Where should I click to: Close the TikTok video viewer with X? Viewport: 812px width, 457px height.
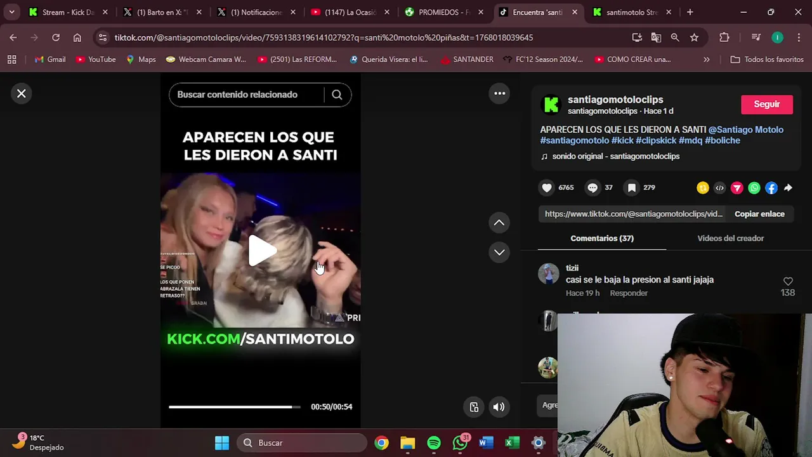point(21,94)
